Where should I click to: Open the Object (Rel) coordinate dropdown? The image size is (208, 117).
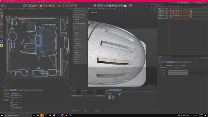(77, 96)
